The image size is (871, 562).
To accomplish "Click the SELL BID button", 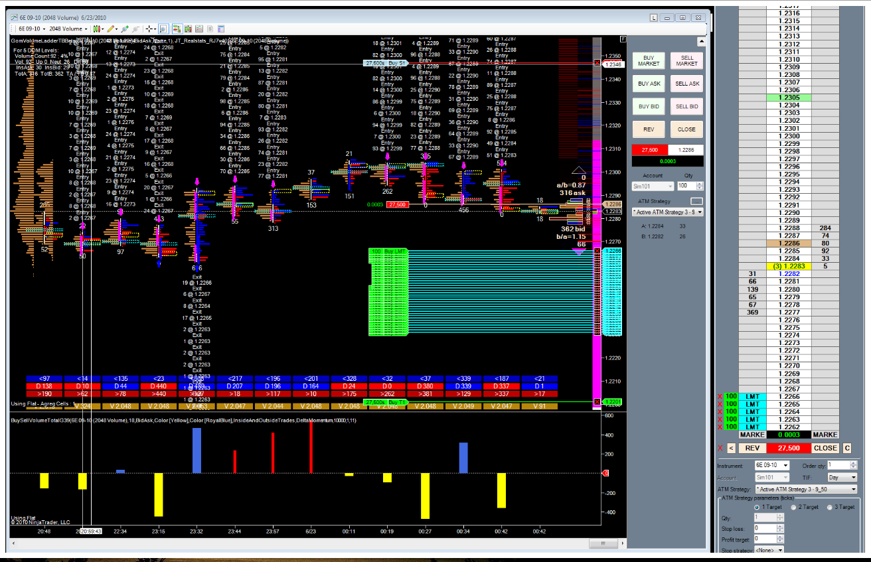I will click(x=687, y=106).
